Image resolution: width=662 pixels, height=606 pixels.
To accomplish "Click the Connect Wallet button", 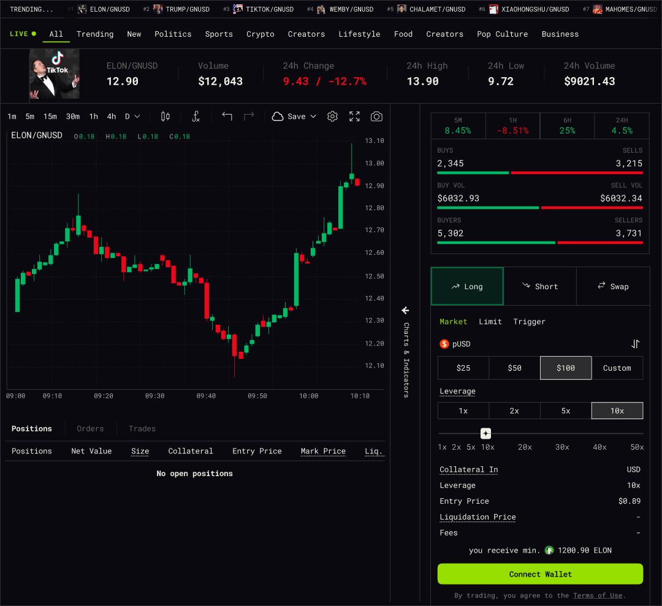I will [x=541, y=574].
